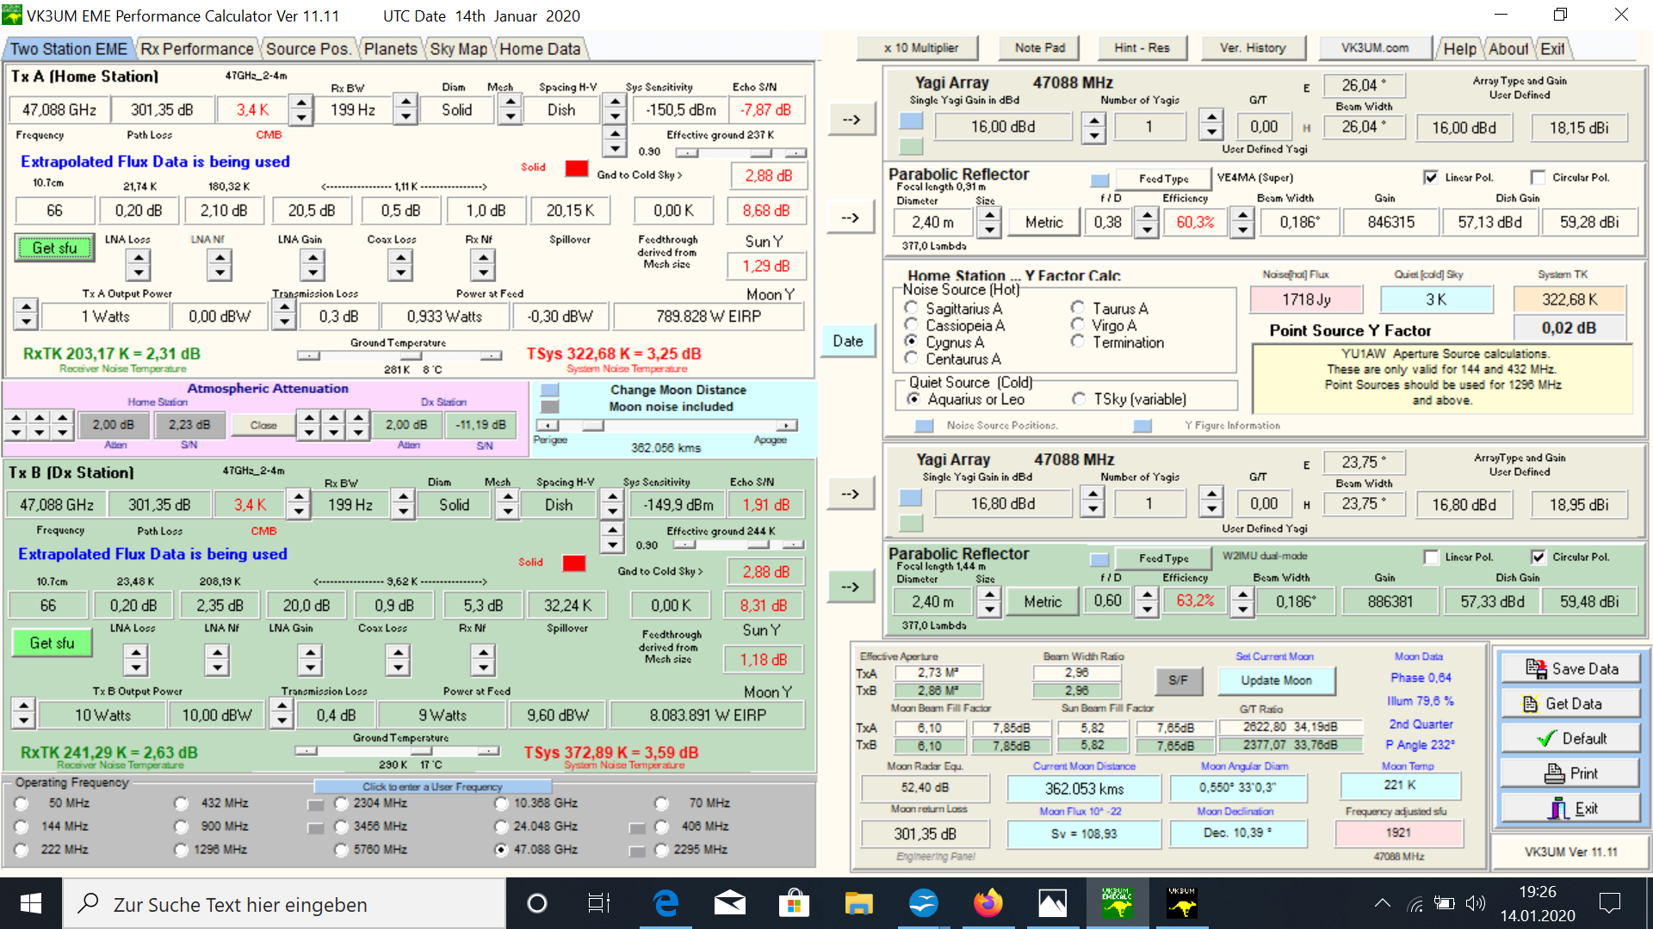Open Firefox in the taskbar
This screenshot has height=929, width=1653.
(988, 903)
